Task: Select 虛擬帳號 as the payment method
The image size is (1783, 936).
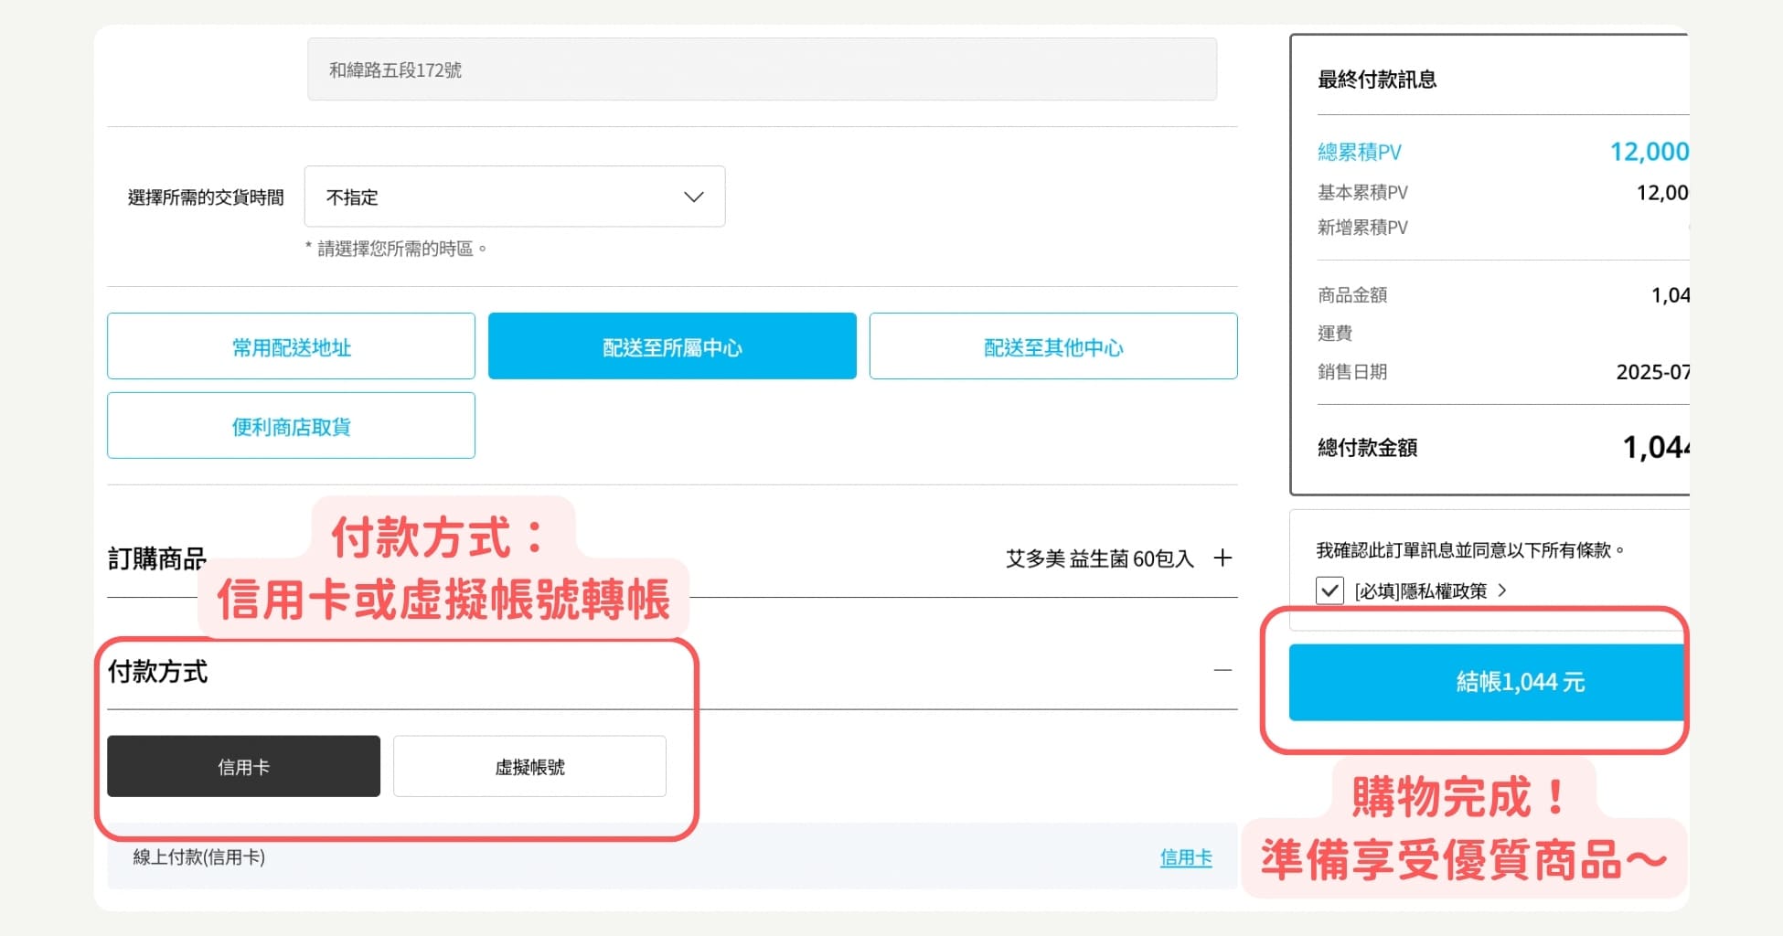Action: point(529,766)
